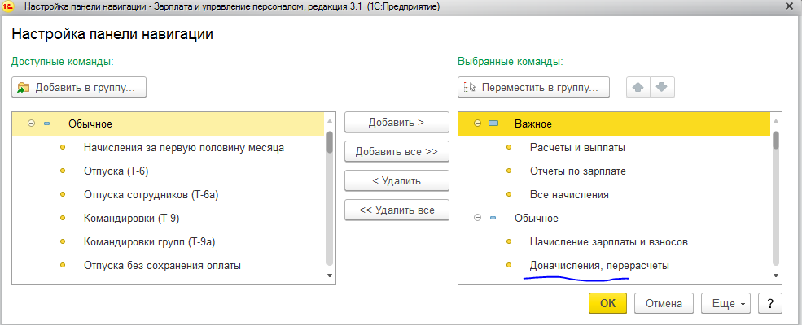Click down arrow of selected commands scrollbar
The height and width of the screenshot is (325, 802).
[776, 275]
